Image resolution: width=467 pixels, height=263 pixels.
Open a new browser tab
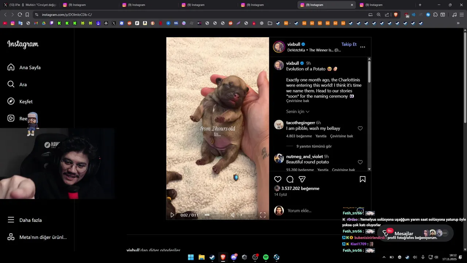coord(420,5)
